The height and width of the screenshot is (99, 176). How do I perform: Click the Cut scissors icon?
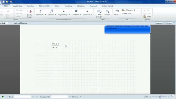145,10
